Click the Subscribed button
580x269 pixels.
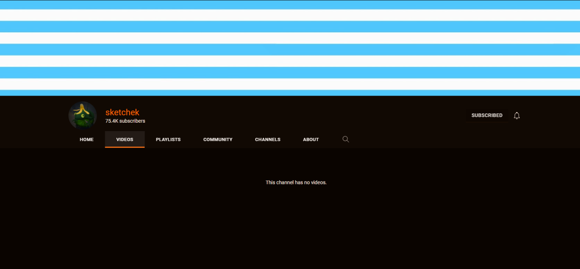point(487,115)
